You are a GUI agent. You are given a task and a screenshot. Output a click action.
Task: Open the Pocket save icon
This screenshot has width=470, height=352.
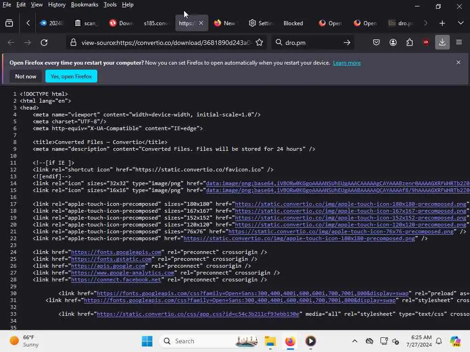click(x=376, y=43)
